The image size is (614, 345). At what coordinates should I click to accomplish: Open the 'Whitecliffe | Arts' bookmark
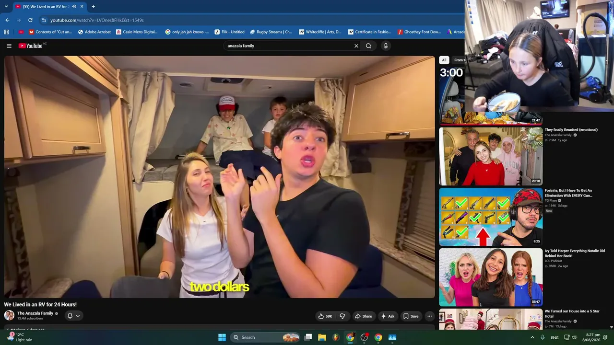click(x=320, y=32)
